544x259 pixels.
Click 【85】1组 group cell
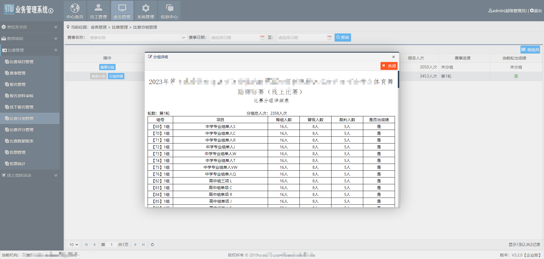161,201
